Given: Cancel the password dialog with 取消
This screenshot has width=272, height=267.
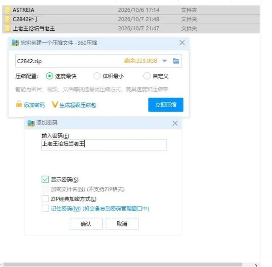Looking at the screenshot, I should (122, 224).
